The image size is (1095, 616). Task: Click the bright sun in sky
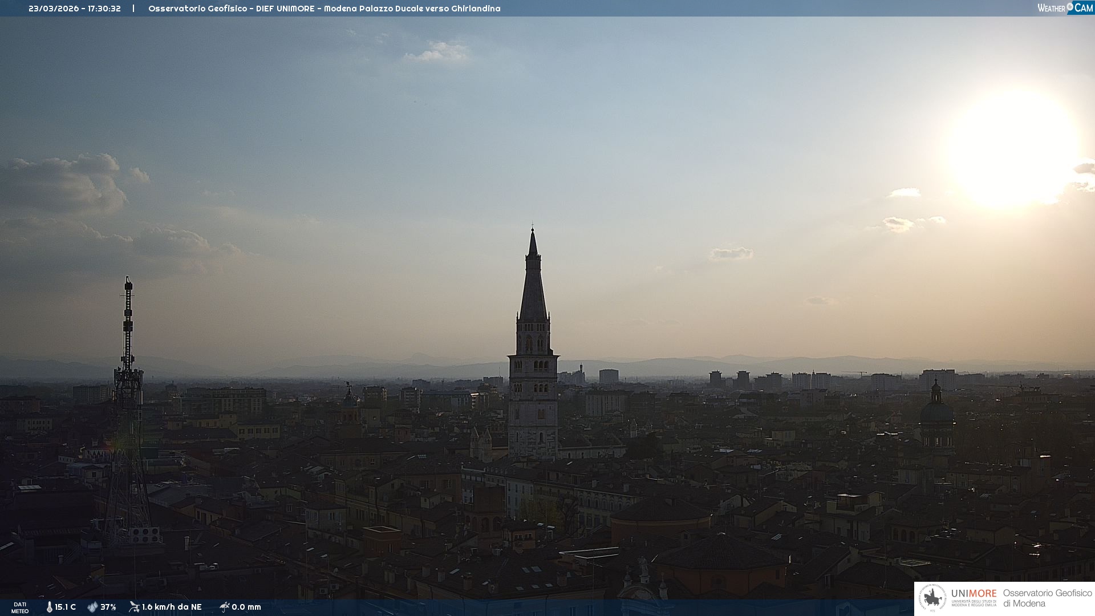1014,148
